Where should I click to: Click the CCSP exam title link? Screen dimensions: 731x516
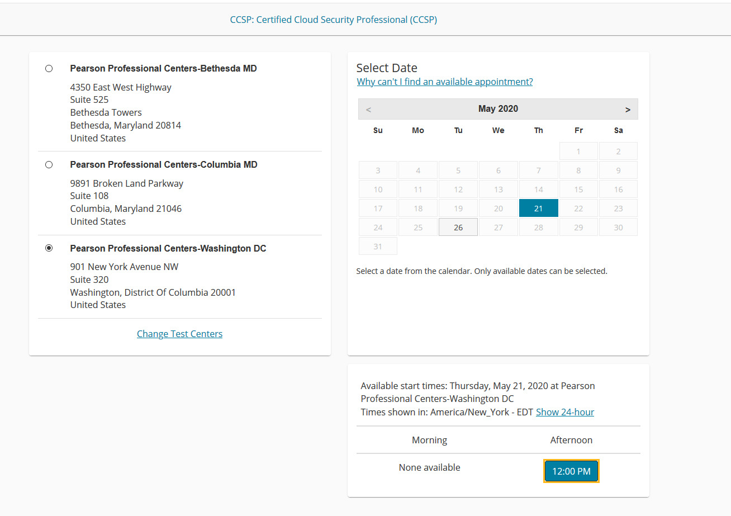coord(333,20)
